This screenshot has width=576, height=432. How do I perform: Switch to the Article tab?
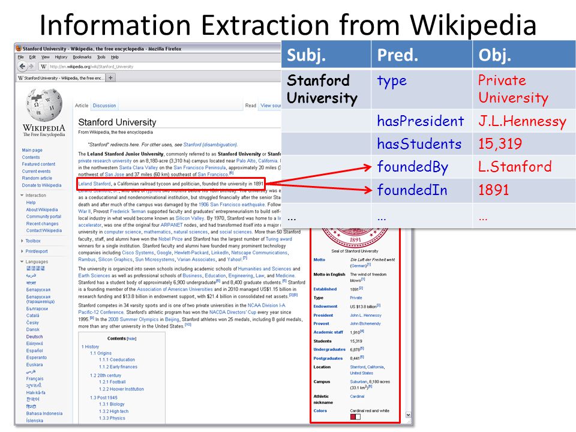(82, 106)
